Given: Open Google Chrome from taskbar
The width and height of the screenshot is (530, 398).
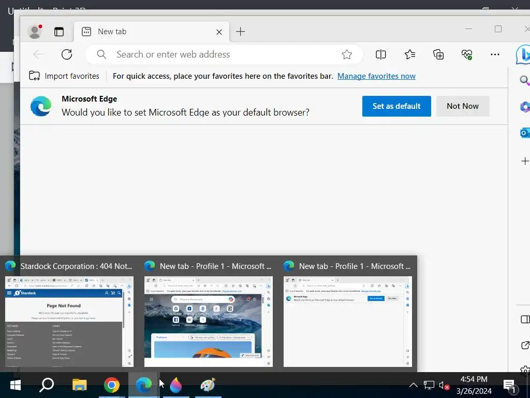Looking at the screenshot, I should [112, 385].
